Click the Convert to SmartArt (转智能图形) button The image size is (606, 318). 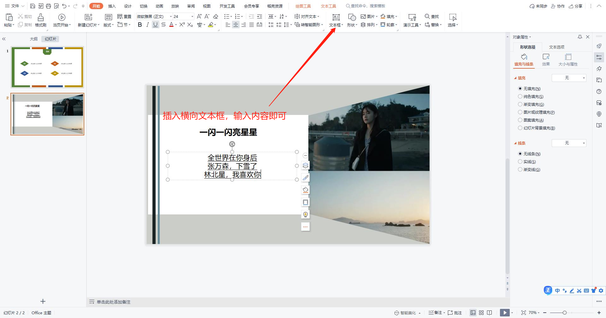[309, 25]
